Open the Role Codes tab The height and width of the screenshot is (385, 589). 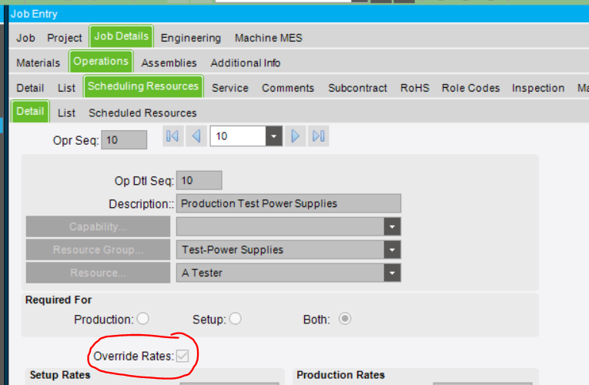[x=470, y=88]
